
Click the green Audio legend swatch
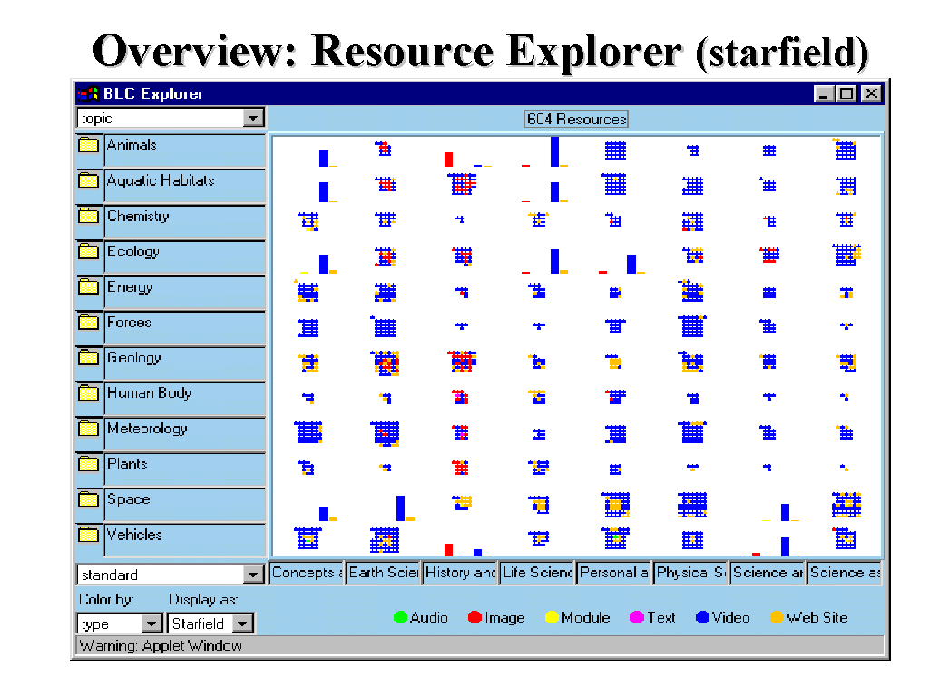click(399, 618)
